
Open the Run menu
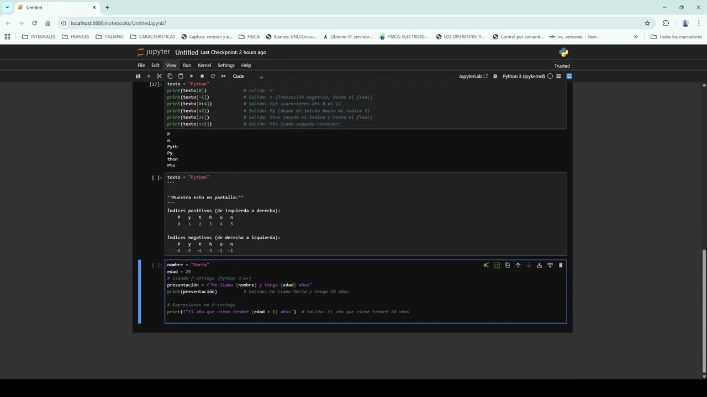coord(187,65)
